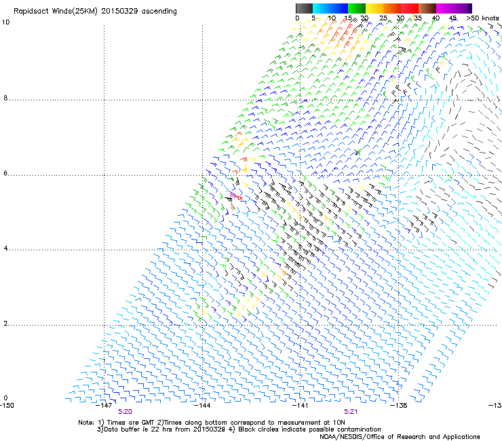
Task: Click the blue 5–15 knot legend gradient
Action: click(x=330, y=8)
